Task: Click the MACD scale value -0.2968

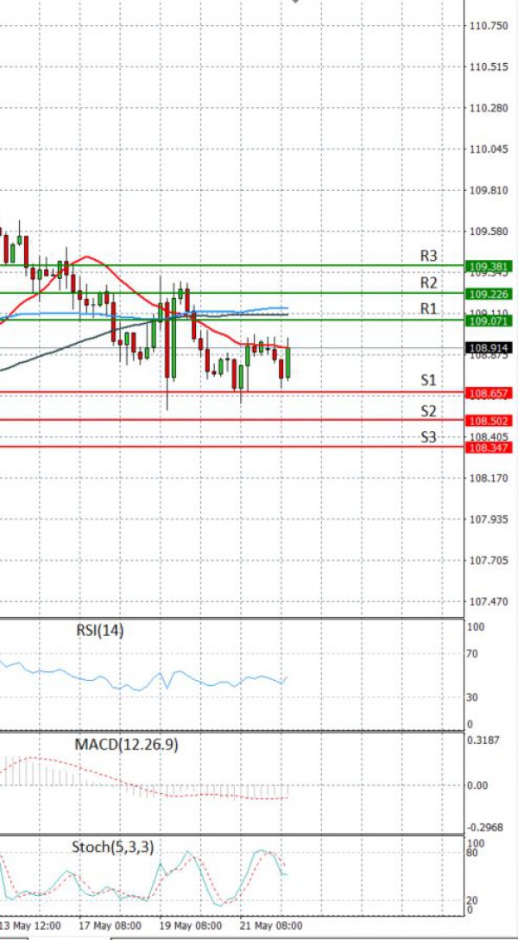Action: point(484,828)
